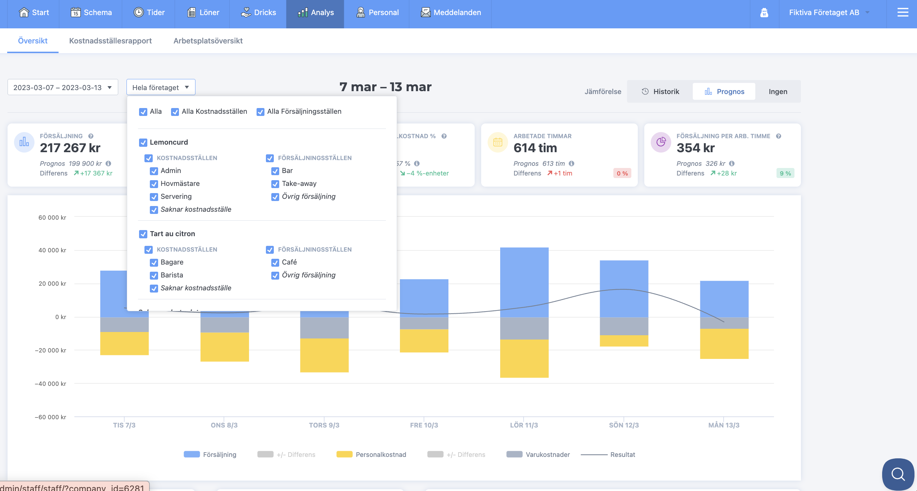The image size is (917, 491).
Task: Toggle the Take-away checkbox
Action: tap(275, 184)
